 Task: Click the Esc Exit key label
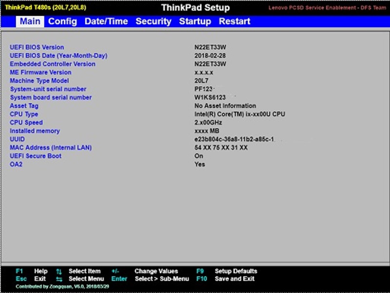click(20, 279)
